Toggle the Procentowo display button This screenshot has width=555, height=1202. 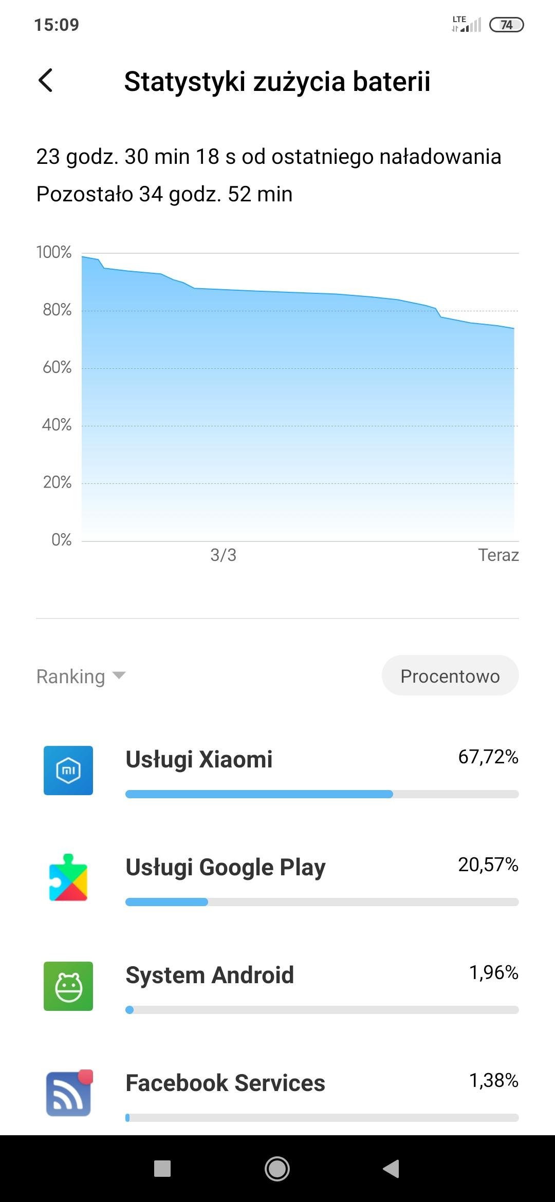450,675
